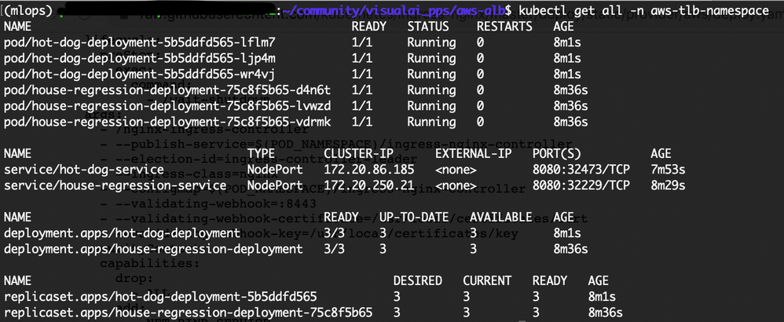Click the service/house-regression-service entry
The width and height of the screenshot is (784, 322).
tap(115, 185)
